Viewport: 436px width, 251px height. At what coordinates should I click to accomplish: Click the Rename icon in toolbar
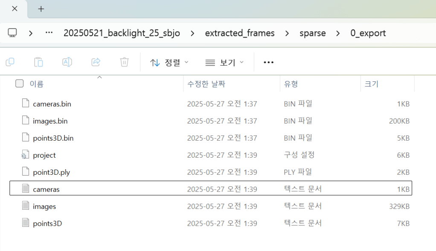coord(67,62)
